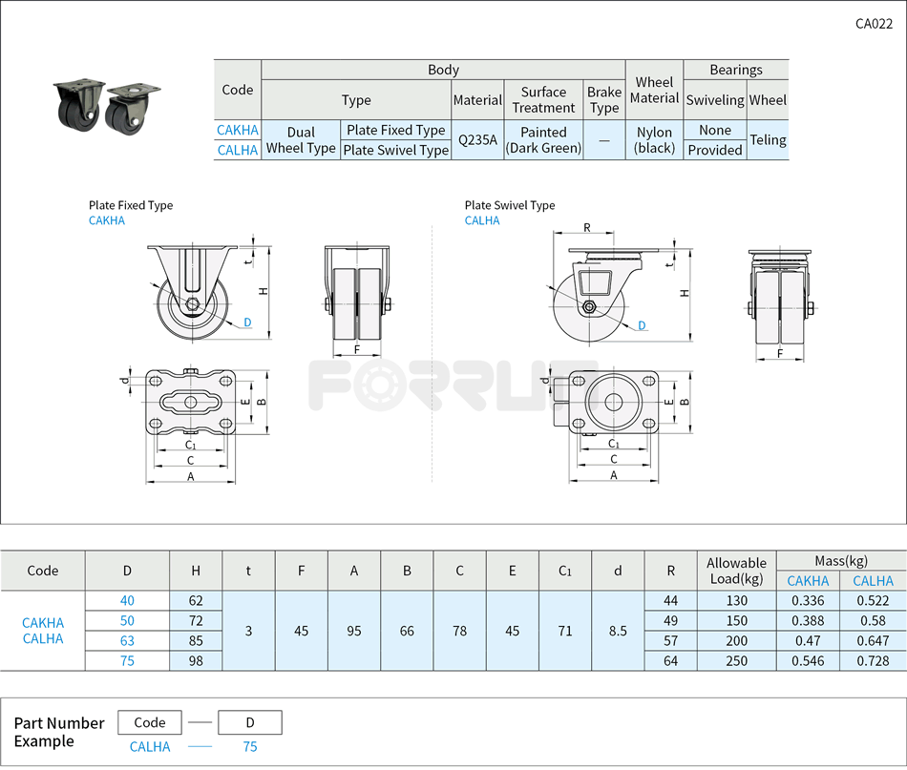
Task: Click the blue CALHA label under Plate Swivel Type
Action: (x=482, y=220)
